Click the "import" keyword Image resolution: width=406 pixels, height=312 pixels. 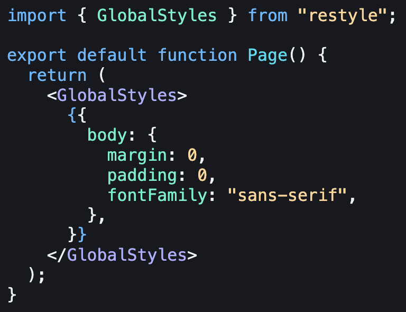pos(37,16)
